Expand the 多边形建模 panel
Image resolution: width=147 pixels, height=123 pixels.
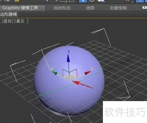point(9,14)
